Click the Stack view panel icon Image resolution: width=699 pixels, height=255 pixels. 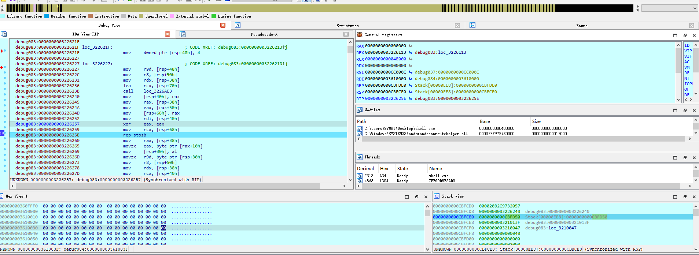[437, 196]
